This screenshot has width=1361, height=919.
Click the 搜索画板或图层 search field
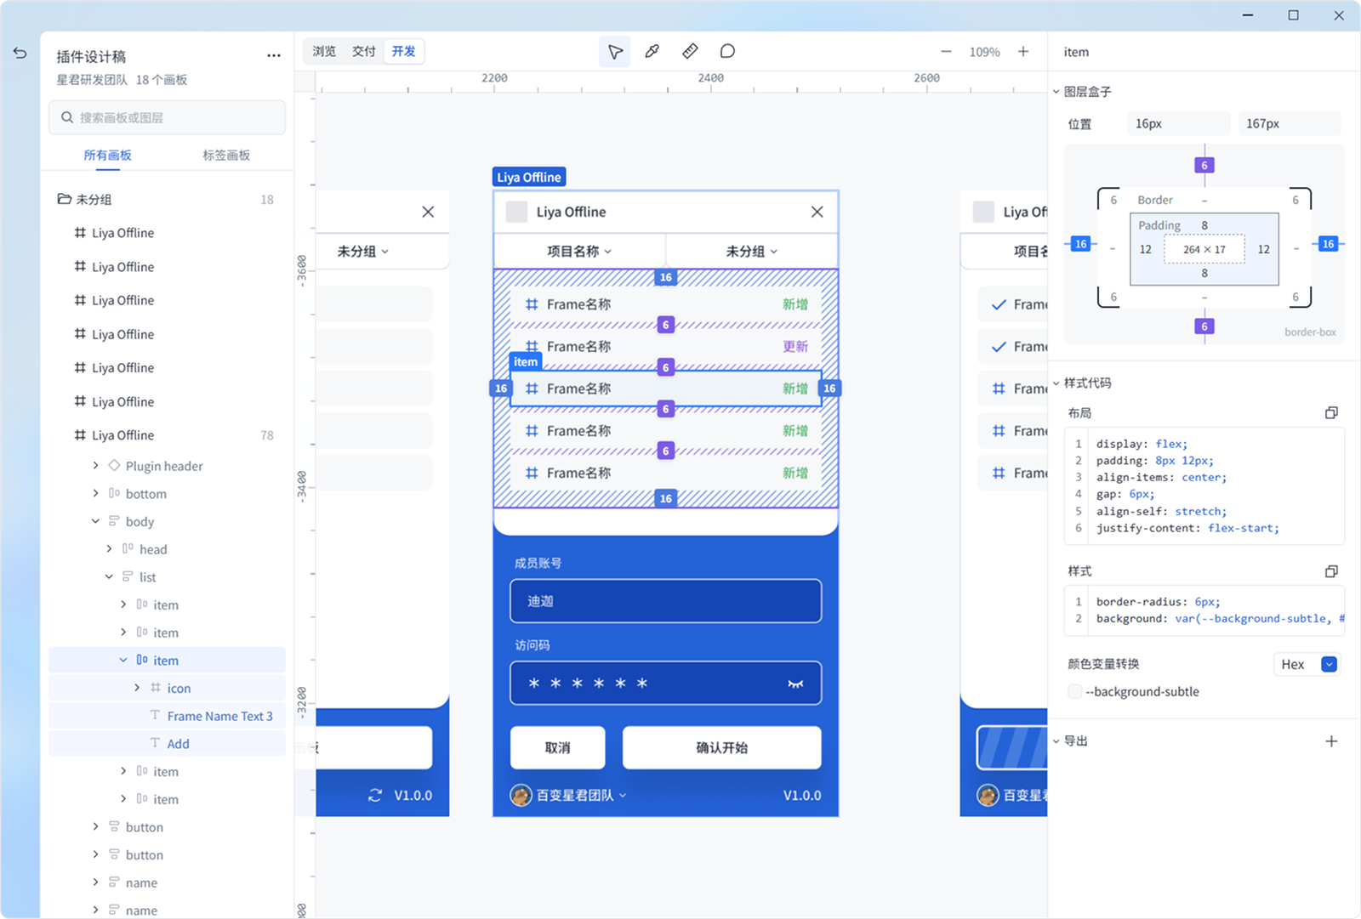click(x=167, y=117)
